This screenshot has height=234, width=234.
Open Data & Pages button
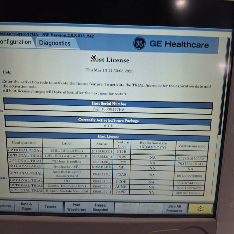[x=26, y=206]
